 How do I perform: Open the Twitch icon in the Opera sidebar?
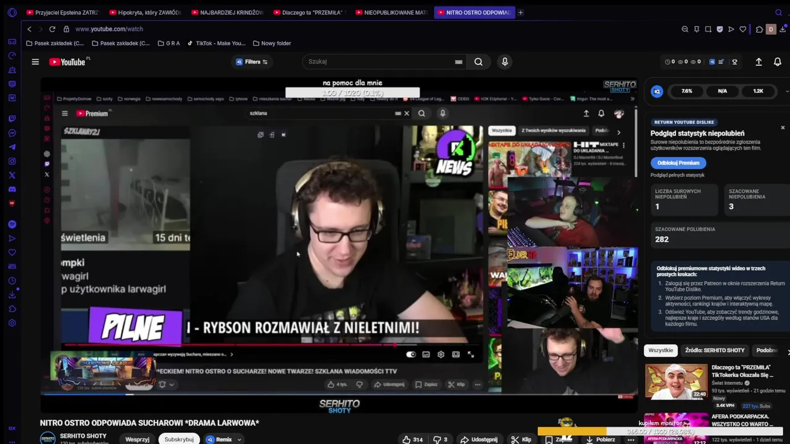[12, 119]
